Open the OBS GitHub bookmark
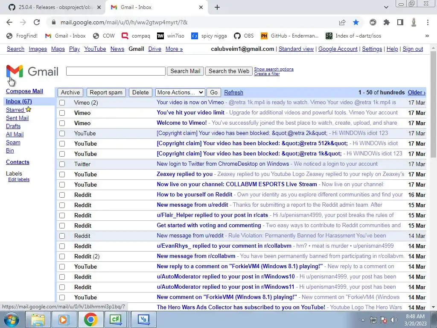The height and width of the screenshot is (328, 437). point(244,36)
